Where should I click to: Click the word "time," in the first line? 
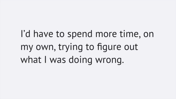tap(130, 34)
